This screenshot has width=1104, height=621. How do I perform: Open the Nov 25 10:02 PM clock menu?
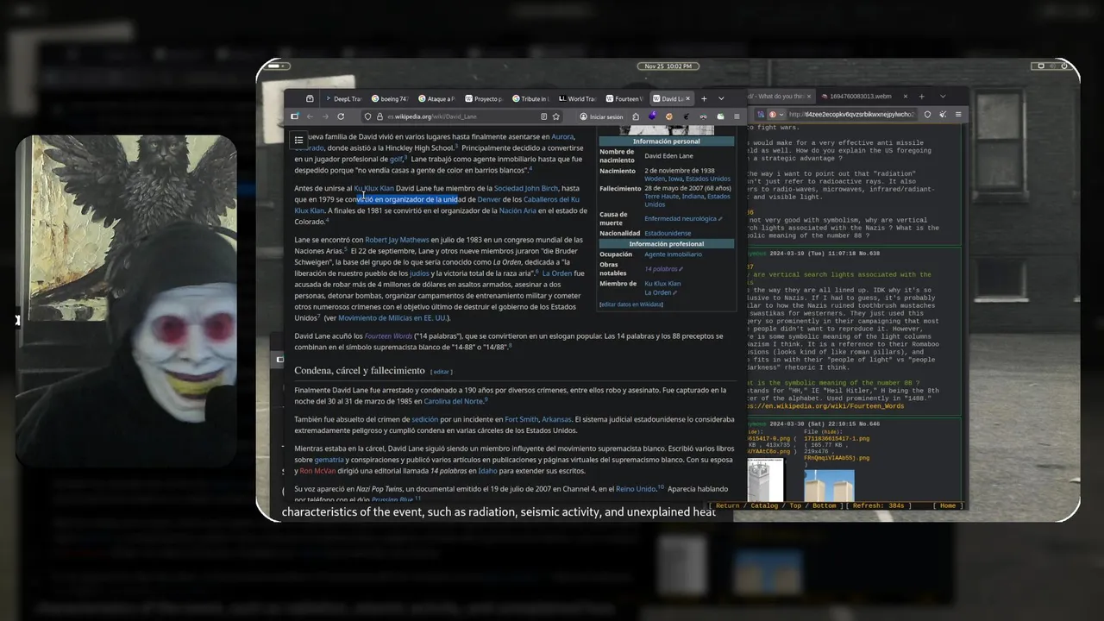point(668,66)
